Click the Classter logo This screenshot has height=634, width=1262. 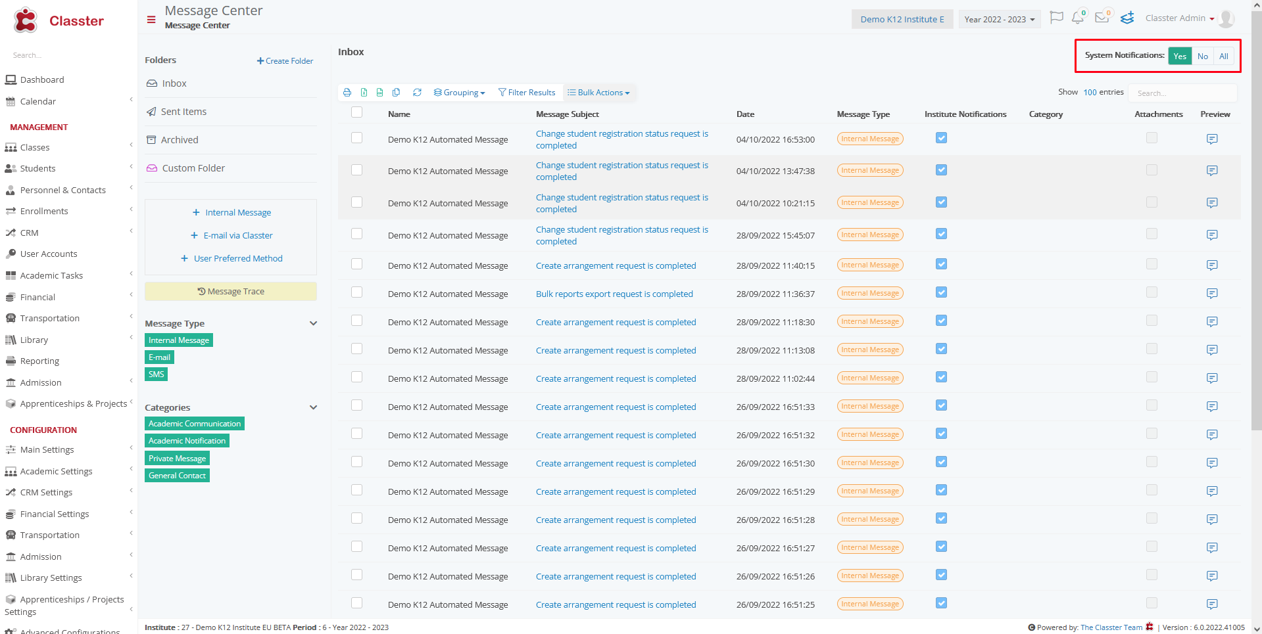click(x=59, y=20)
